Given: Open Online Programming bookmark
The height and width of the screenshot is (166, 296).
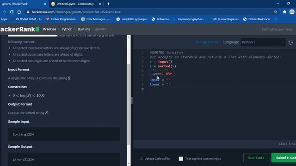Looking at the screenshot, I should pos(62,19).
